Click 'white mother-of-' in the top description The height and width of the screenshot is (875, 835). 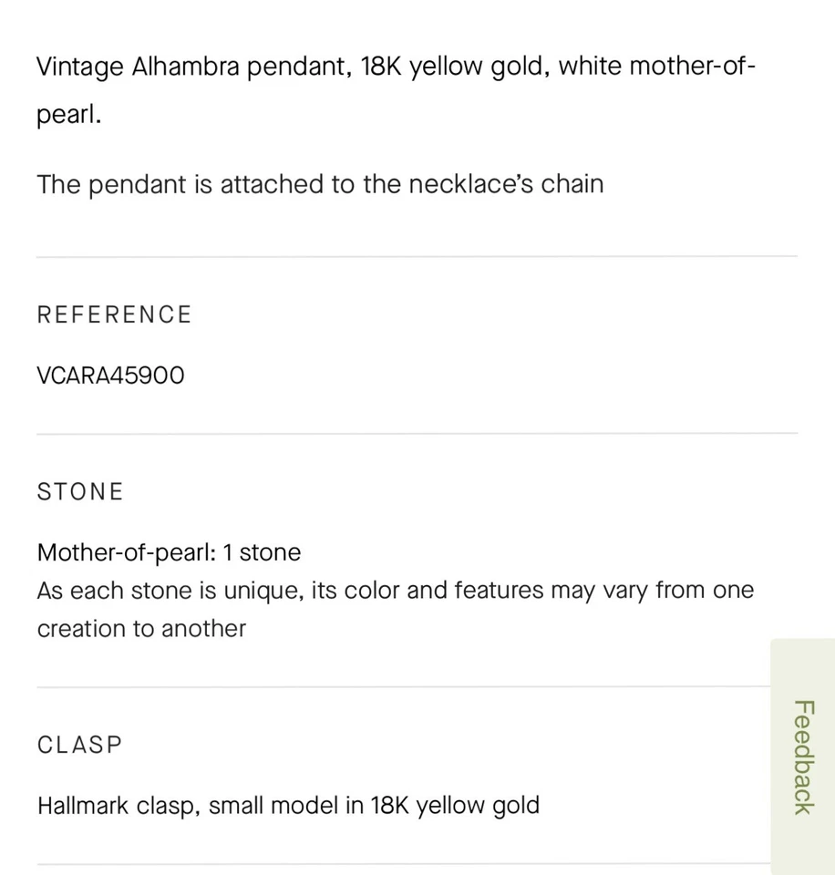pos(656,68)
